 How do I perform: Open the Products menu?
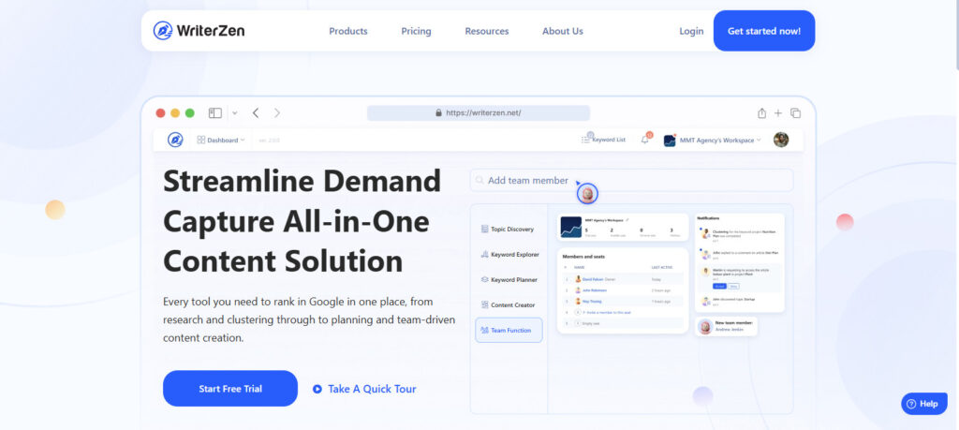348,31
